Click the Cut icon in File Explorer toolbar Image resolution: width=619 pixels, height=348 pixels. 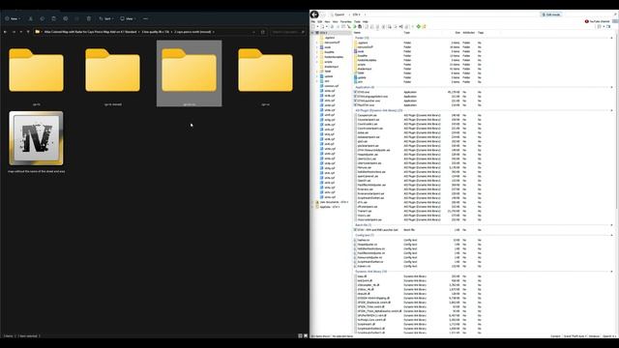[x=30, y=18]
